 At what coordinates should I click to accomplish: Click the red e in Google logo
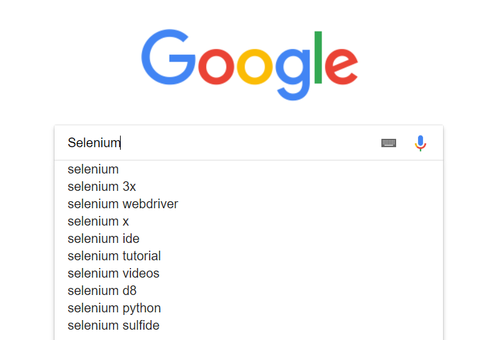[x=341, y=66]
